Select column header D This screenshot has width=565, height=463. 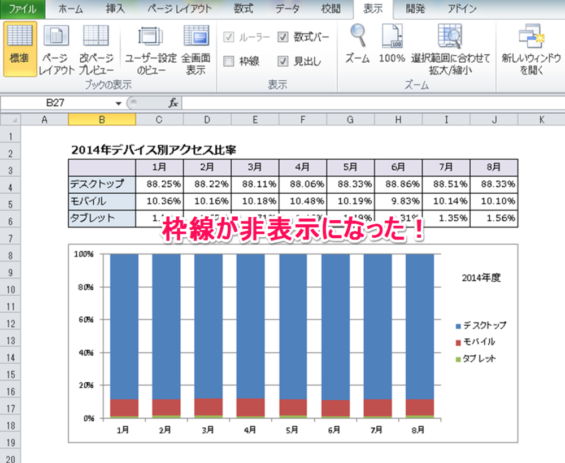coord(207,120)
